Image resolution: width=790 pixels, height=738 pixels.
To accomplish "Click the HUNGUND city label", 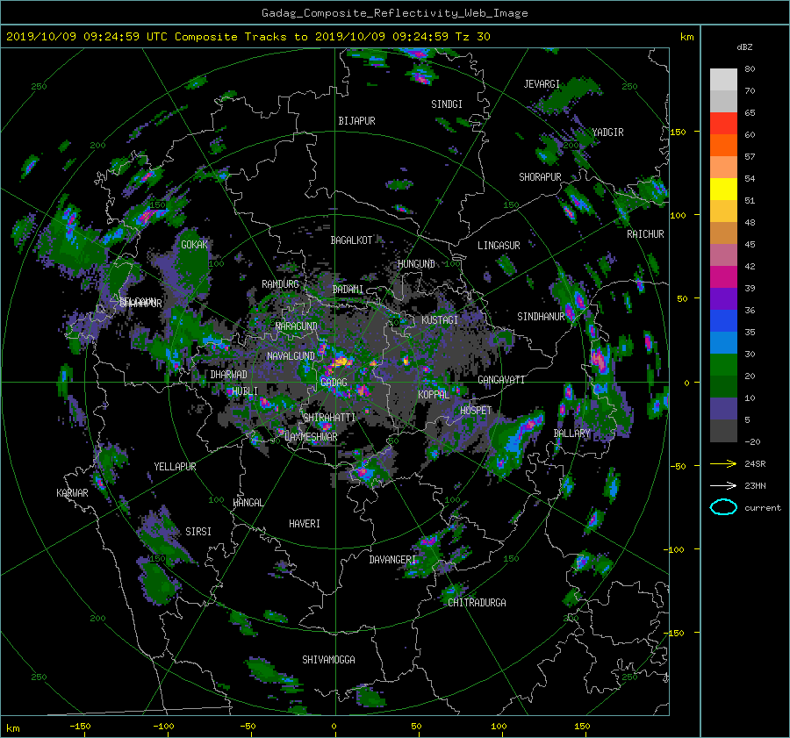I will [416, 264].
